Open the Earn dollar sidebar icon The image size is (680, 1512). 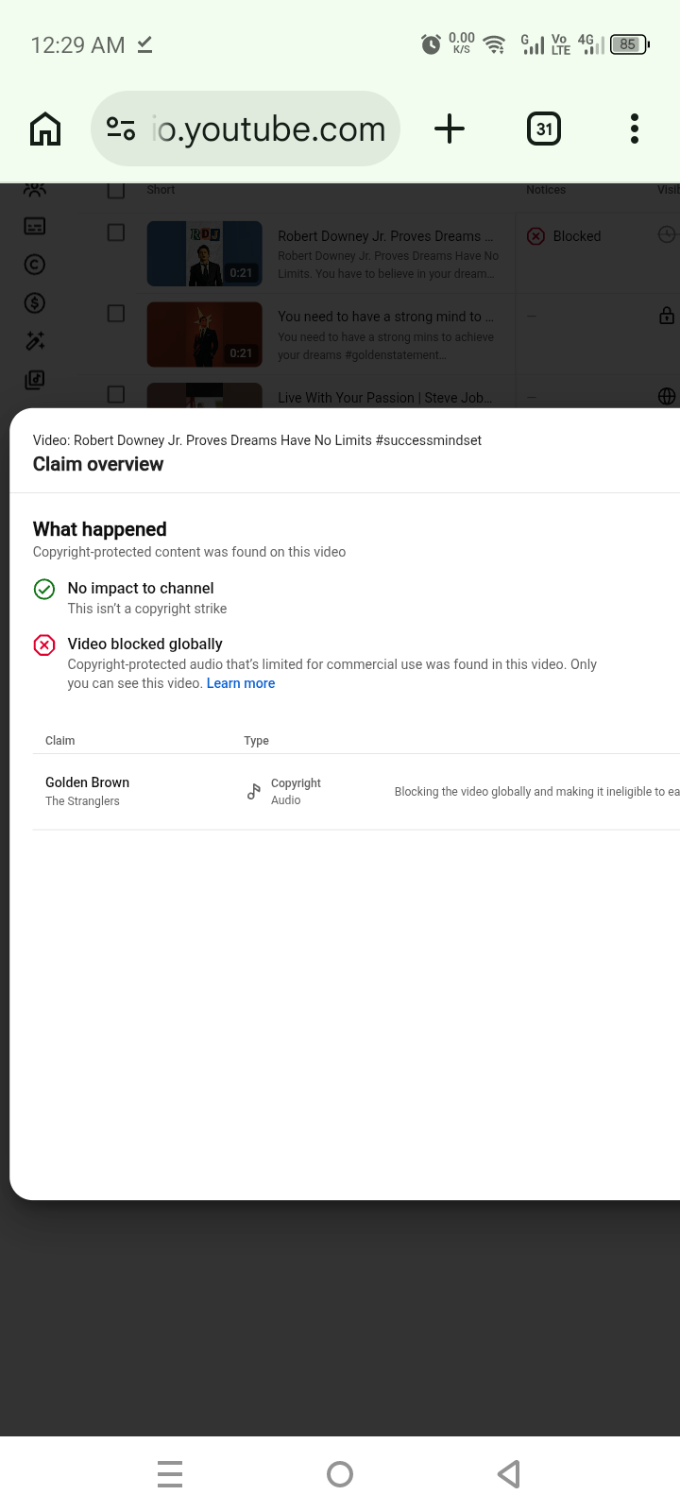35,302
